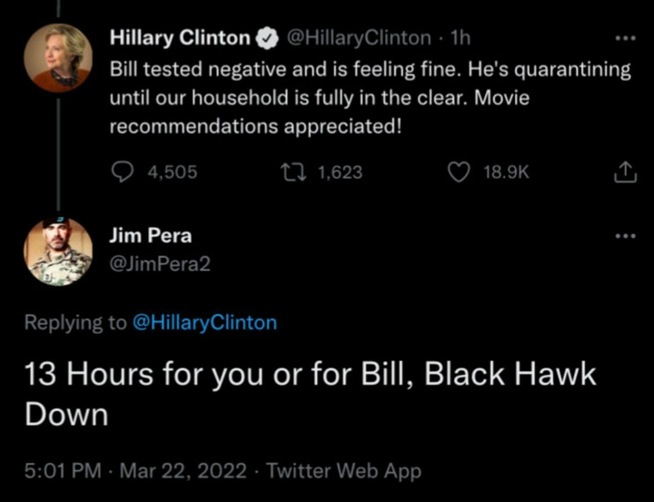
Task: Open more options on Jim Pera's reply
Action: click(x=625, y=237)
